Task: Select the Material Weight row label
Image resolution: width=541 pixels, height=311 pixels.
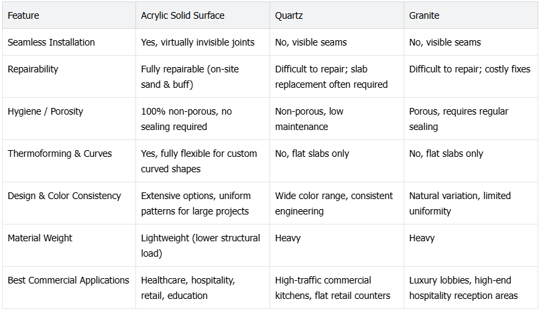Action: click(40, 238)
